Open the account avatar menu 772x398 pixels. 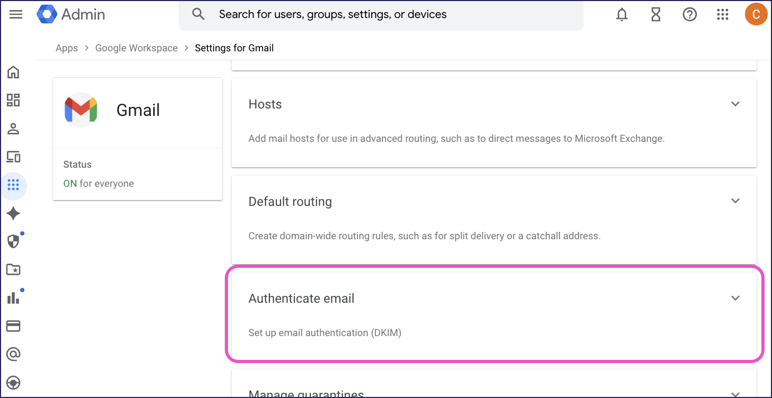[x=756, y=14]
